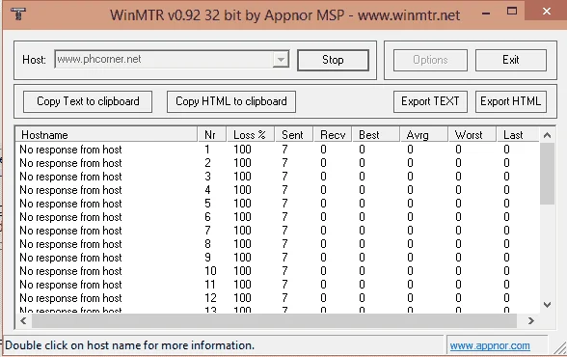Copy HTML to clipboard
The width and height of the screenshot is (567, 357).
(x=231, y=101)
